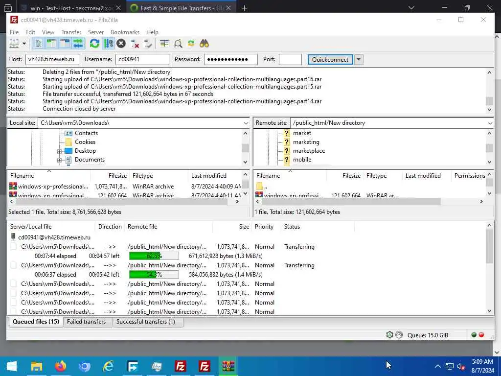The width and height of the screenshot is (501, 376).
Task: Click the muted volume tray icon
Action: [x=461, y=366]
